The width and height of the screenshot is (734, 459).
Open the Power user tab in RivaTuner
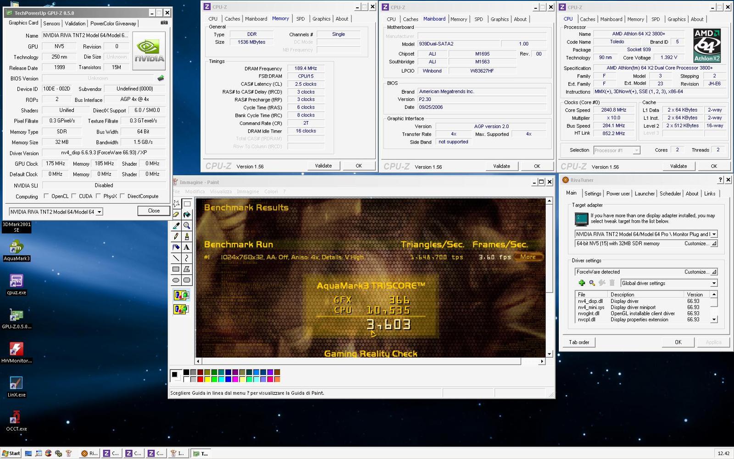coord(618,194)
